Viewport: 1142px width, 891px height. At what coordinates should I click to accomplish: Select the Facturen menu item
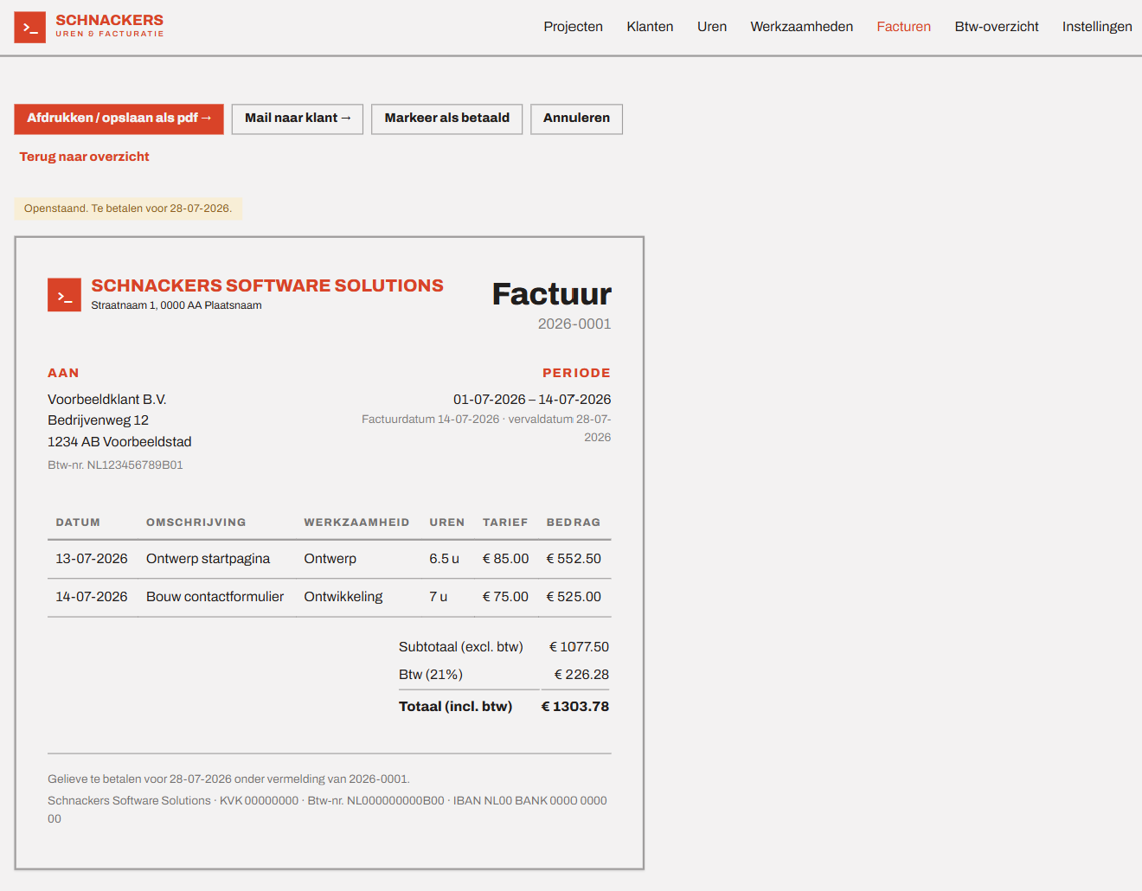[x=903, y=27]
